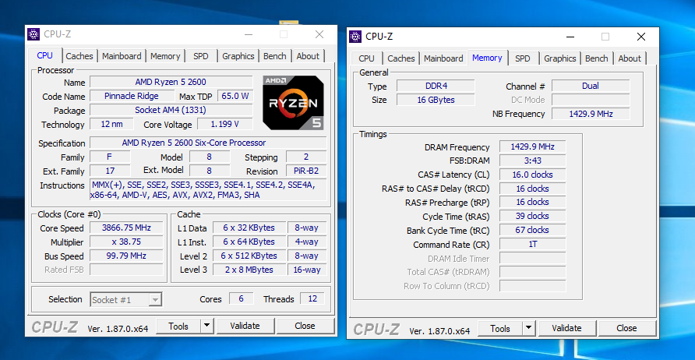Click Validate button in left CPU-Z window
695x360 pixels.
click(245, 326)
